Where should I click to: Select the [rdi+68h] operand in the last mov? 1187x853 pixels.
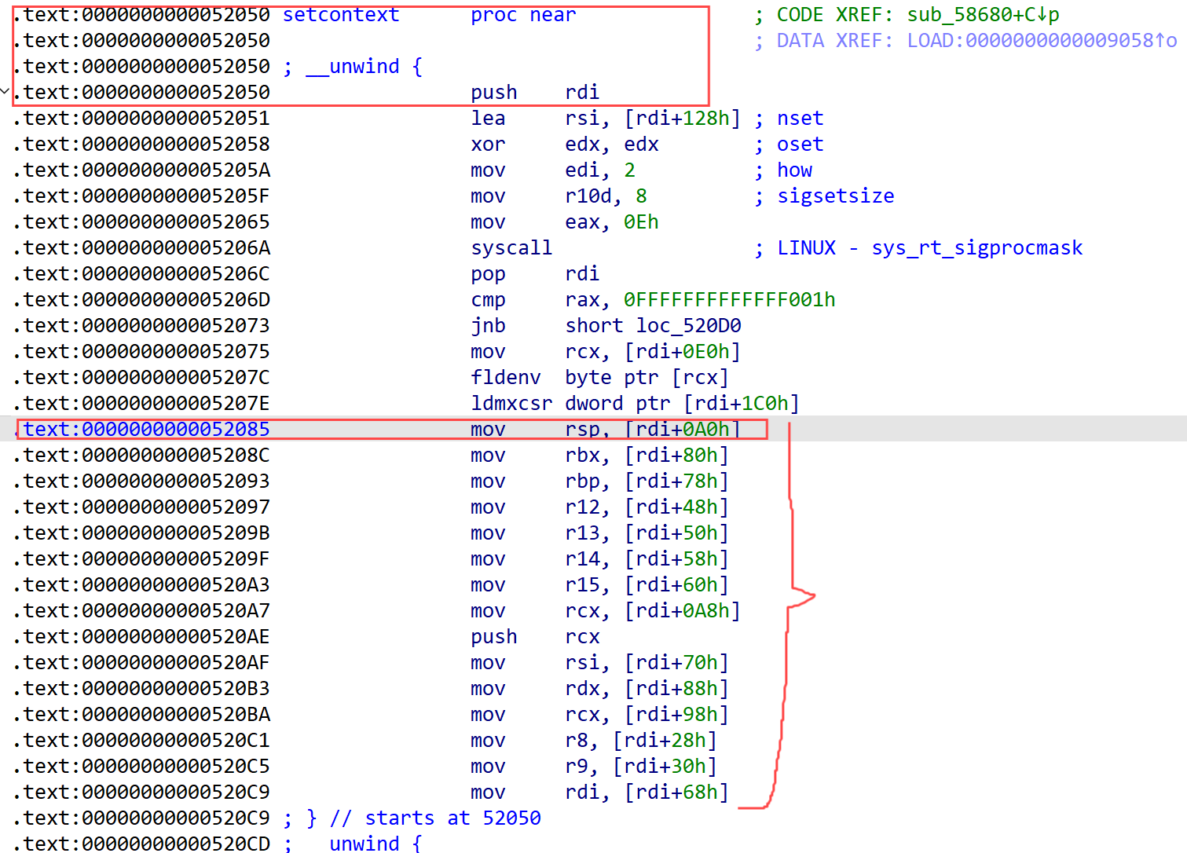676,793
